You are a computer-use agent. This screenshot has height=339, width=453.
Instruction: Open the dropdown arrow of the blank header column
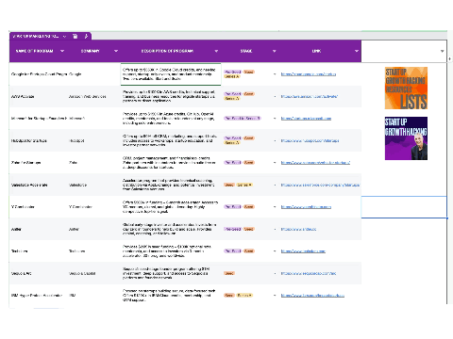click(x=442, y=51)
